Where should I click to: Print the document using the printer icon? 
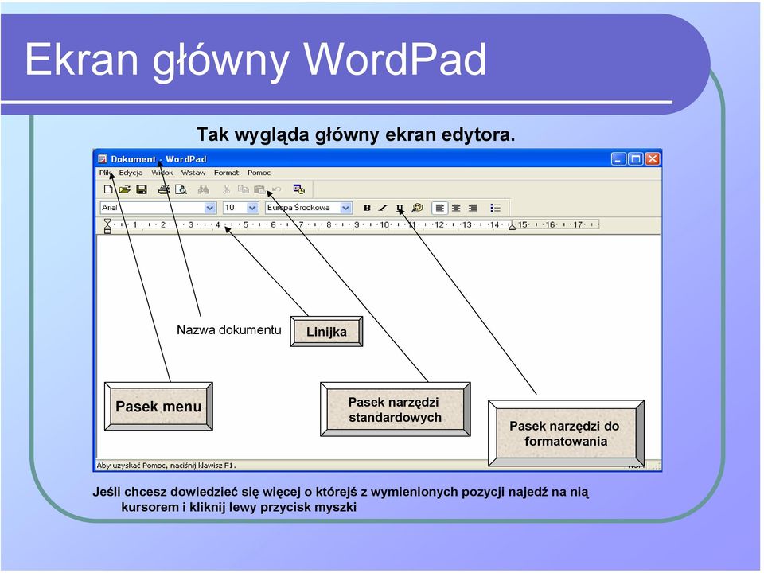164,189
